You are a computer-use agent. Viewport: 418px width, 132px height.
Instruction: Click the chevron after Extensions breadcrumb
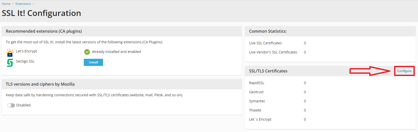[x=33, y=4]
